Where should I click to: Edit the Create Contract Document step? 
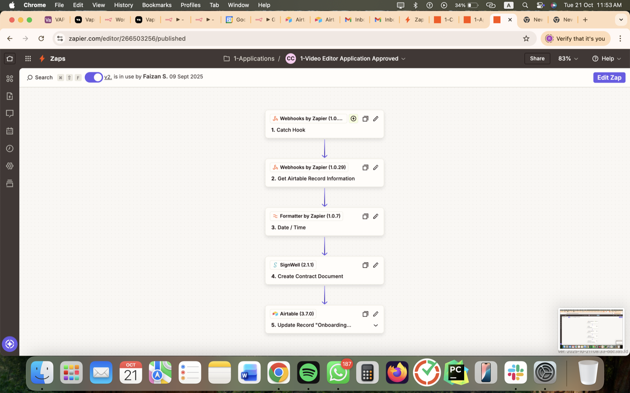(376, 265)
